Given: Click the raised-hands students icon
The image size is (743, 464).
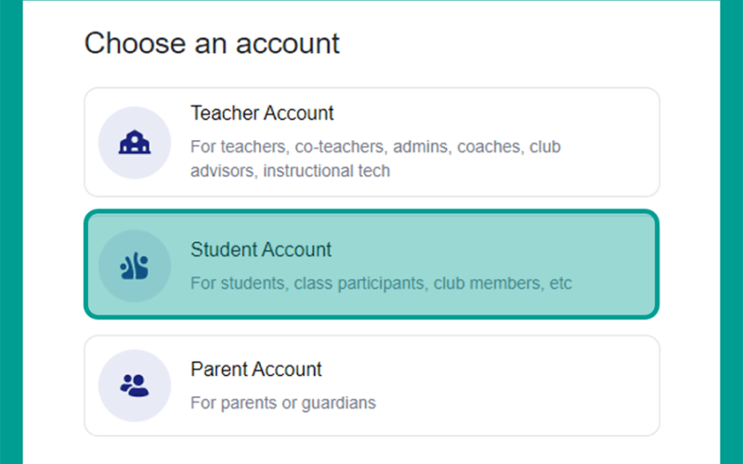Looking at the screenshot, I should tap(135, 265).
